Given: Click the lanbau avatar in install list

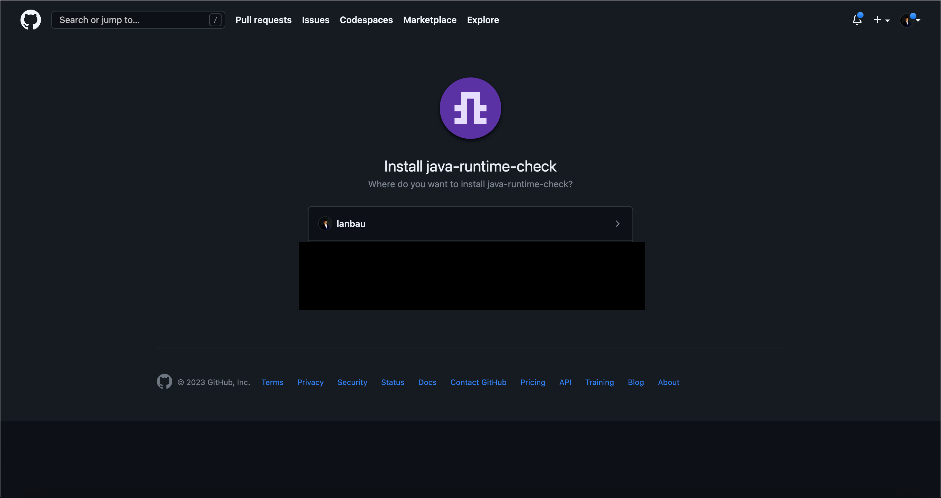Looking at the screenshot, I should tap(325, 224).
